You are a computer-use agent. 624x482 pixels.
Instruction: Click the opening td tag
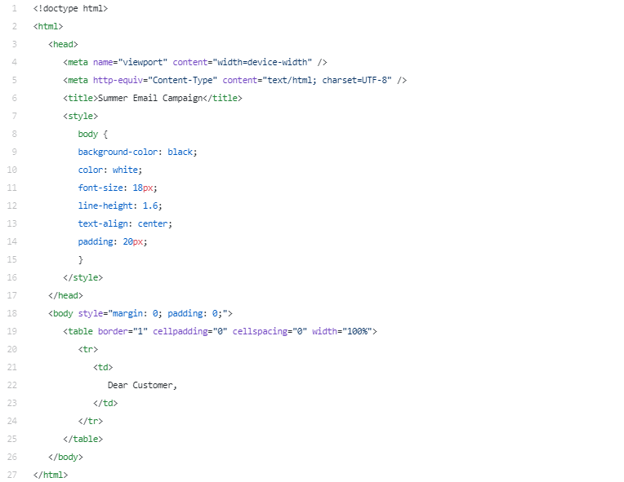point(103,368)
